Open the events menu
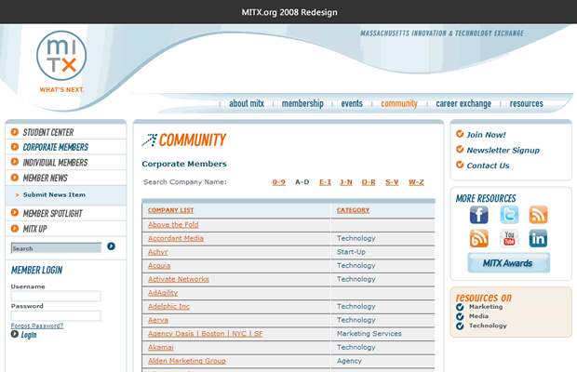The image size is (577, 372). (x=352, y=103)
